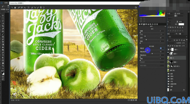This screenshot has height=104, width=190.
Task: Click the highlighted Luminance (明亮度) value field
Action: pyautogui.click(x=162, y=48)
